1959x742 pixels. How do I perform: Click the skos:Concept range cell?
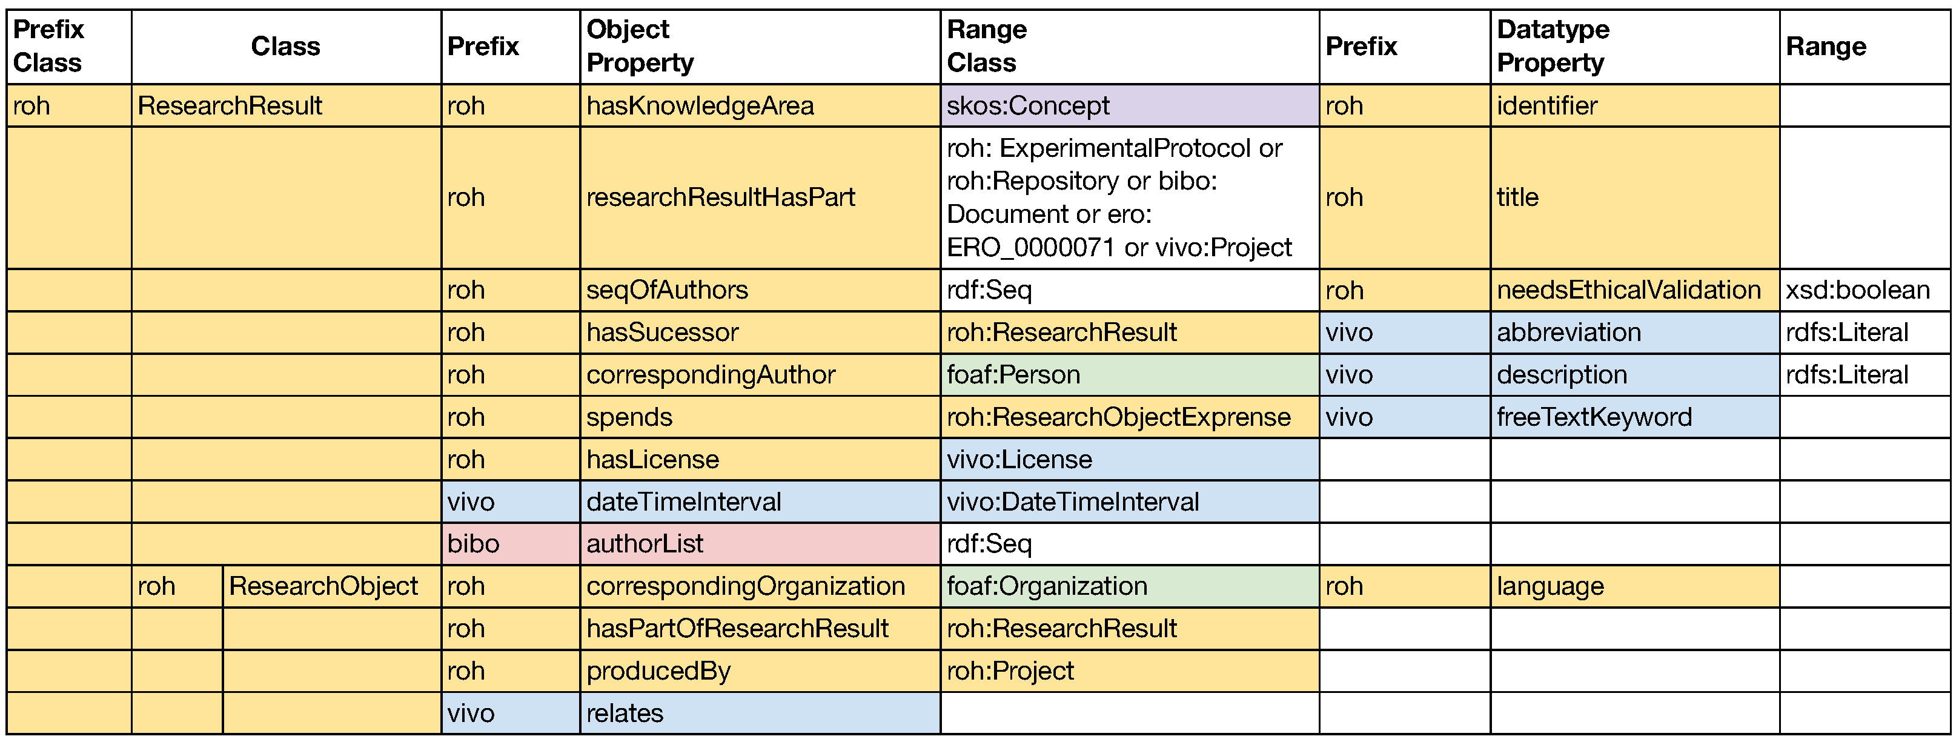1027,105
